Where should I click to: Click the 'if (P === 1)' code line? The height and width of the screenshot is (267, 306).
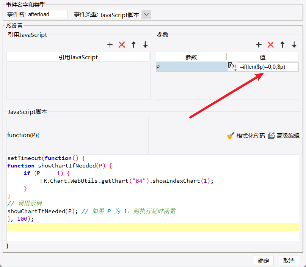click(47, 173)
